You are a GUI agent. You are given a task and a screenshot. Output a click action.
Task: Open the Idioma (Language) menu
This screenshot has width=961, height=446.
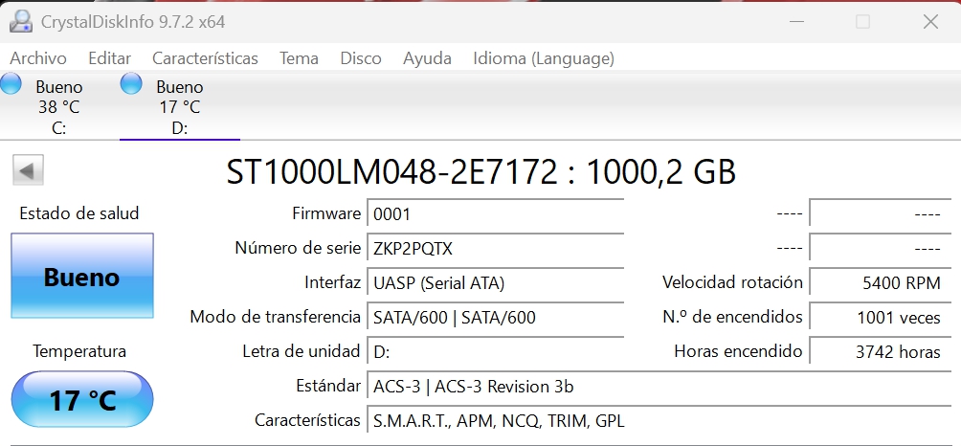544,58
